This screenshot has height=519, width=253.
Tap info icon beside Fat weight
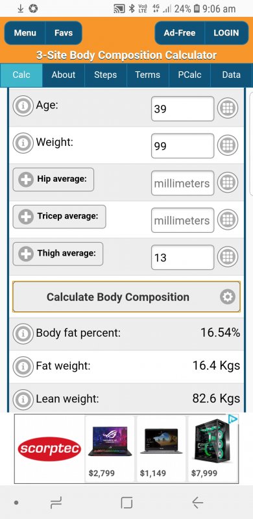(x=23, y=367)
